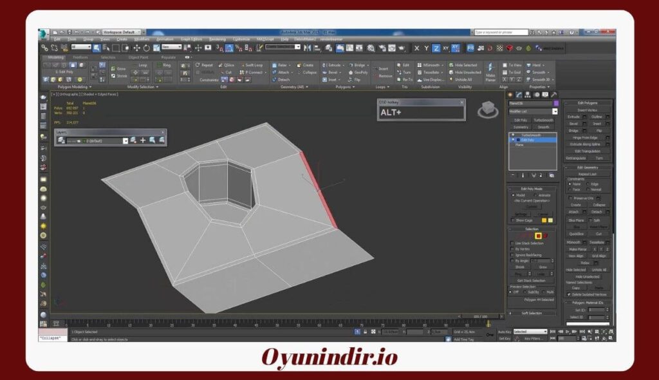Open the Hierarchy command panel tab
Screen dimensions: 659x380
tap(528, 95)
